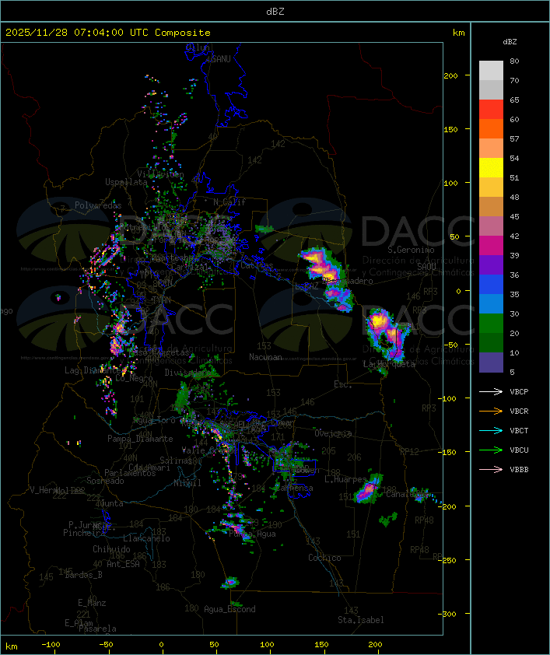Click the Pampa_Diamante place label

(140, 439)
